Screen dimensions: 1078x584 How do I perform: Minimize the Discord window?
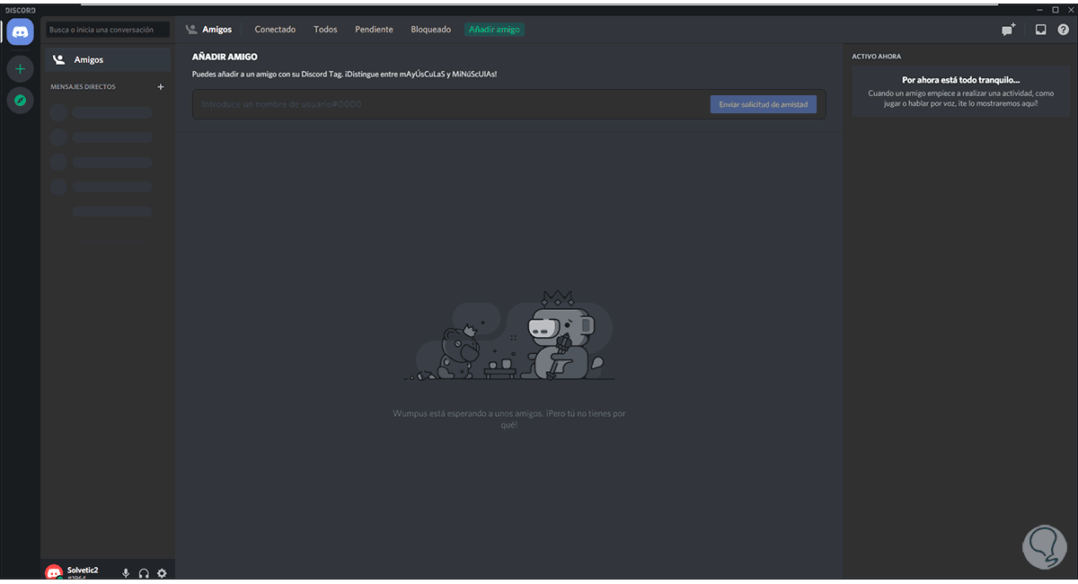point(1038,8)
